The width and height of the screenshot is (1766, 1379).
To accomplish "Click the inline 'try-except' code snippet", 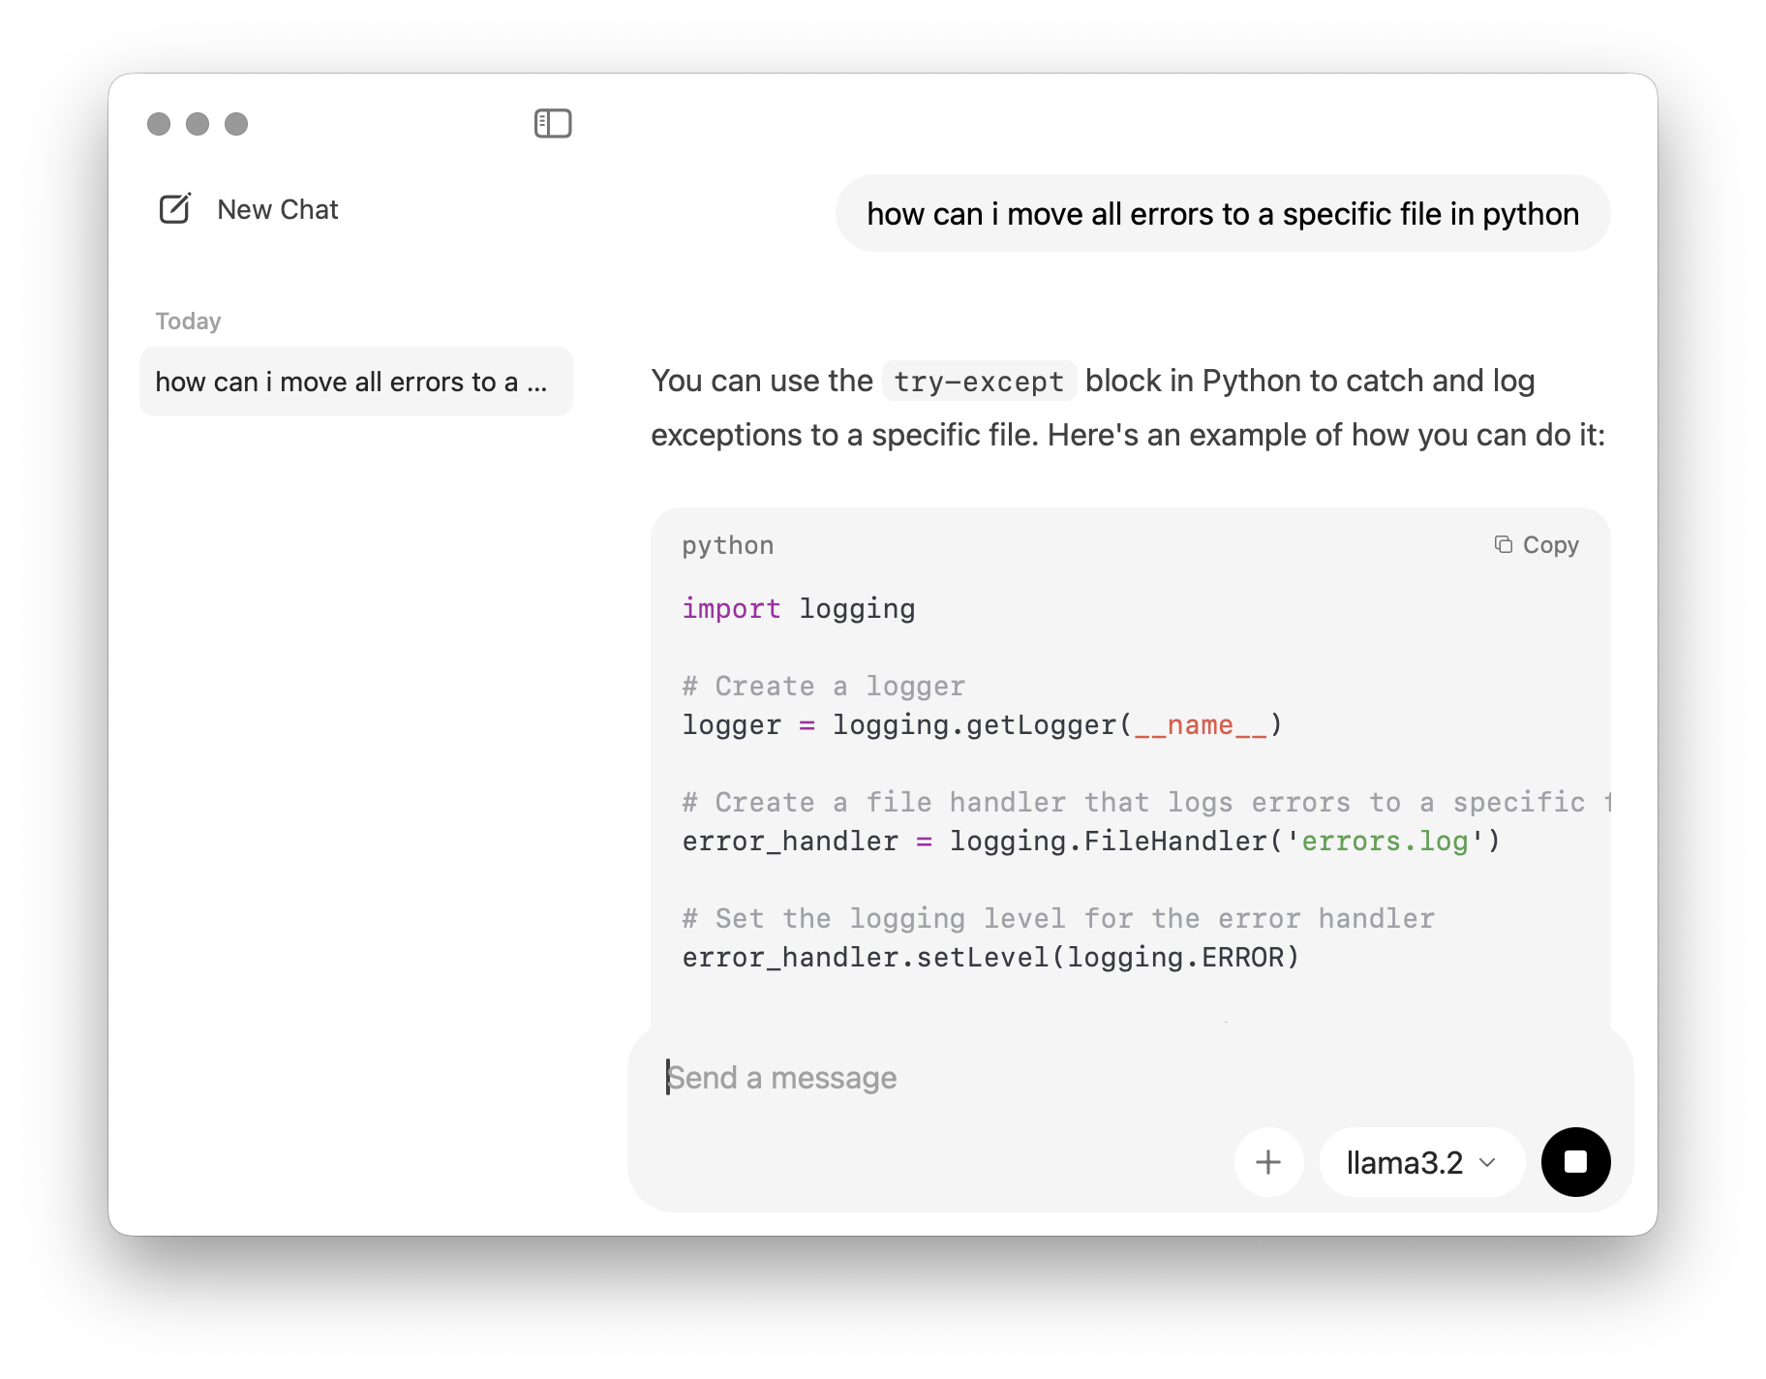I will click(x=978, y=382).
